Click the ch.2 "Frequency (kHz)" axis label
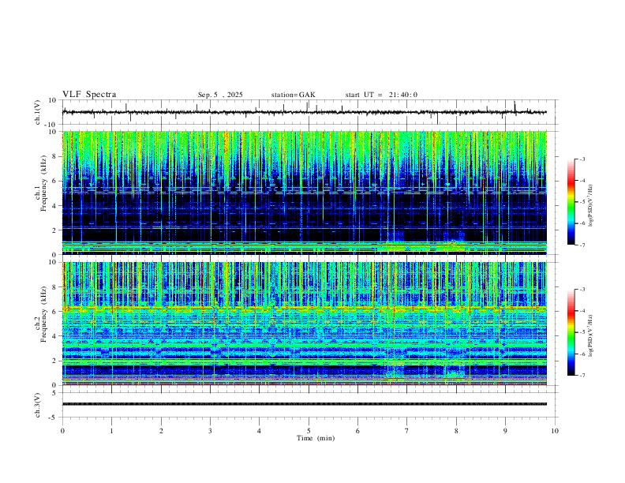Screen dimensions: 625x483 43,314
